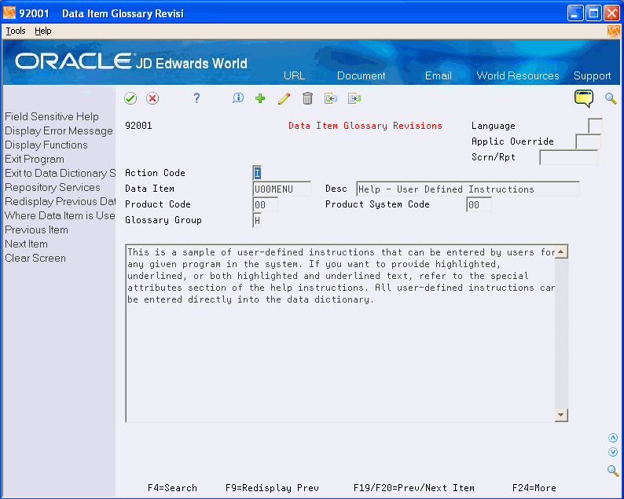Click the magnifier icon in the toolbar
The width and height of the screenshot is (624, 499).
coord(611,98)
